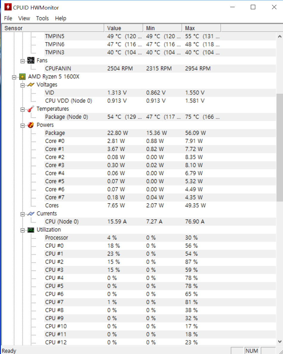Click the Value column header
The height and width of the screenshot is (354, 283).
(123, 28)
